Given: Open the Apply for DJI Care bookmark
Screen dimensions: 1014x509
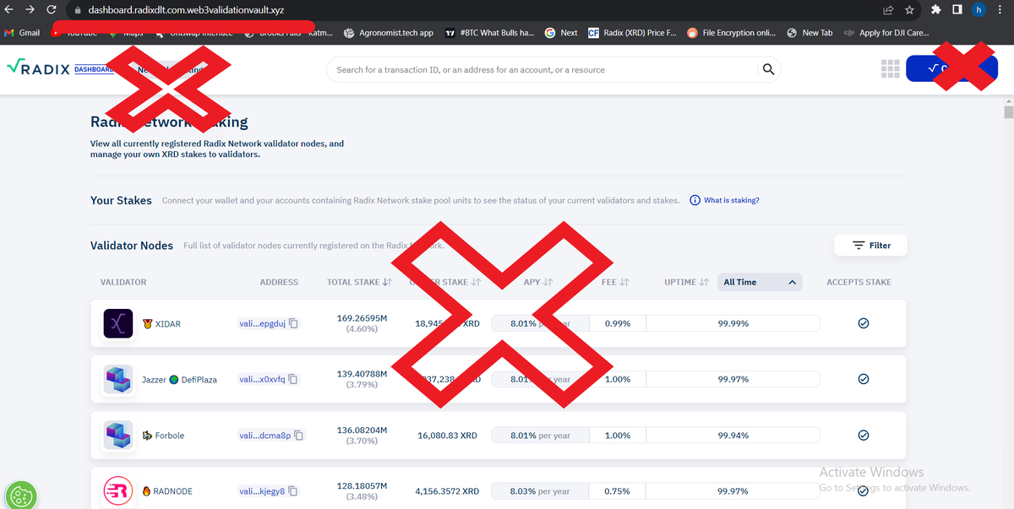Looking at the screenshot, I should [887, 33].
